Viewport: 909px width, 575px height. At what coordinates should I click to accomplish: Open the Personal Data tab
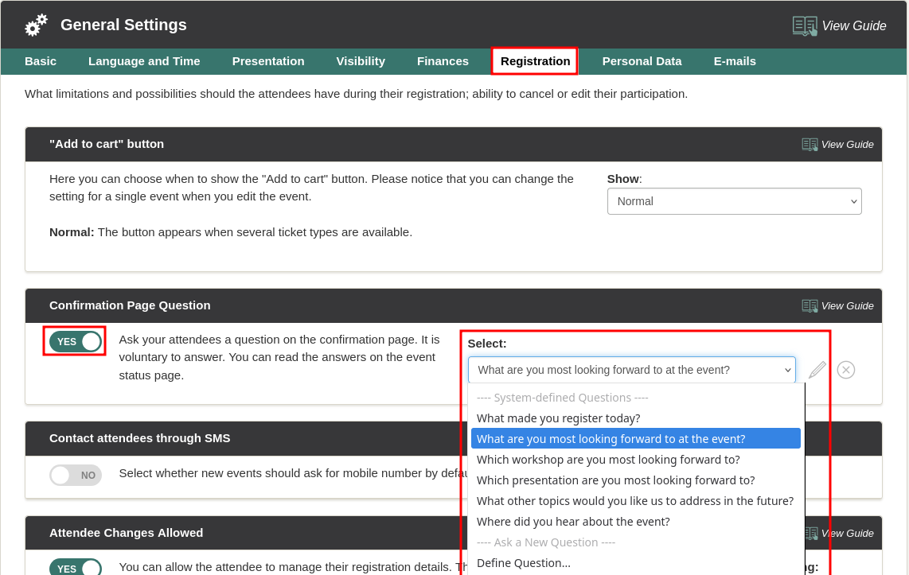click(642, 61)
